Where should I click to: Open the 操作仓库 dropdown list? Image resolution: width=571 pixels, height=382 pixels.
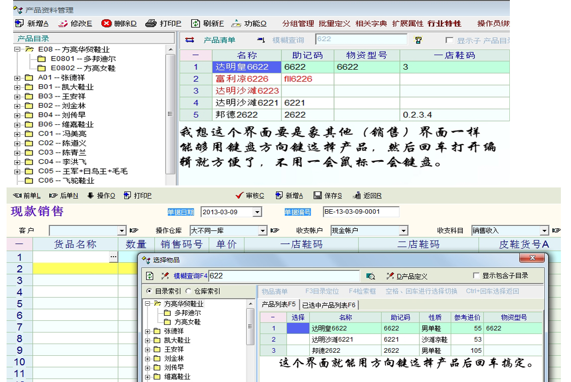tap(262, 230)
